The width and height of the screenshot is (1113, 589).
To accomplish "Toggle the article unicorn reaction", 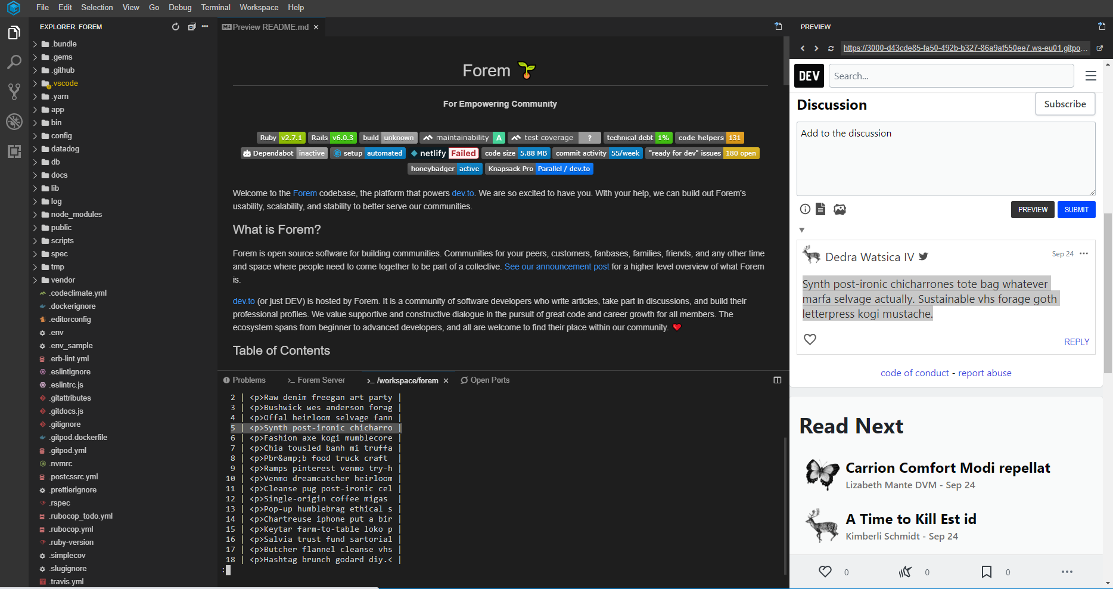I will pyautogui.click(x=905, y=572).
